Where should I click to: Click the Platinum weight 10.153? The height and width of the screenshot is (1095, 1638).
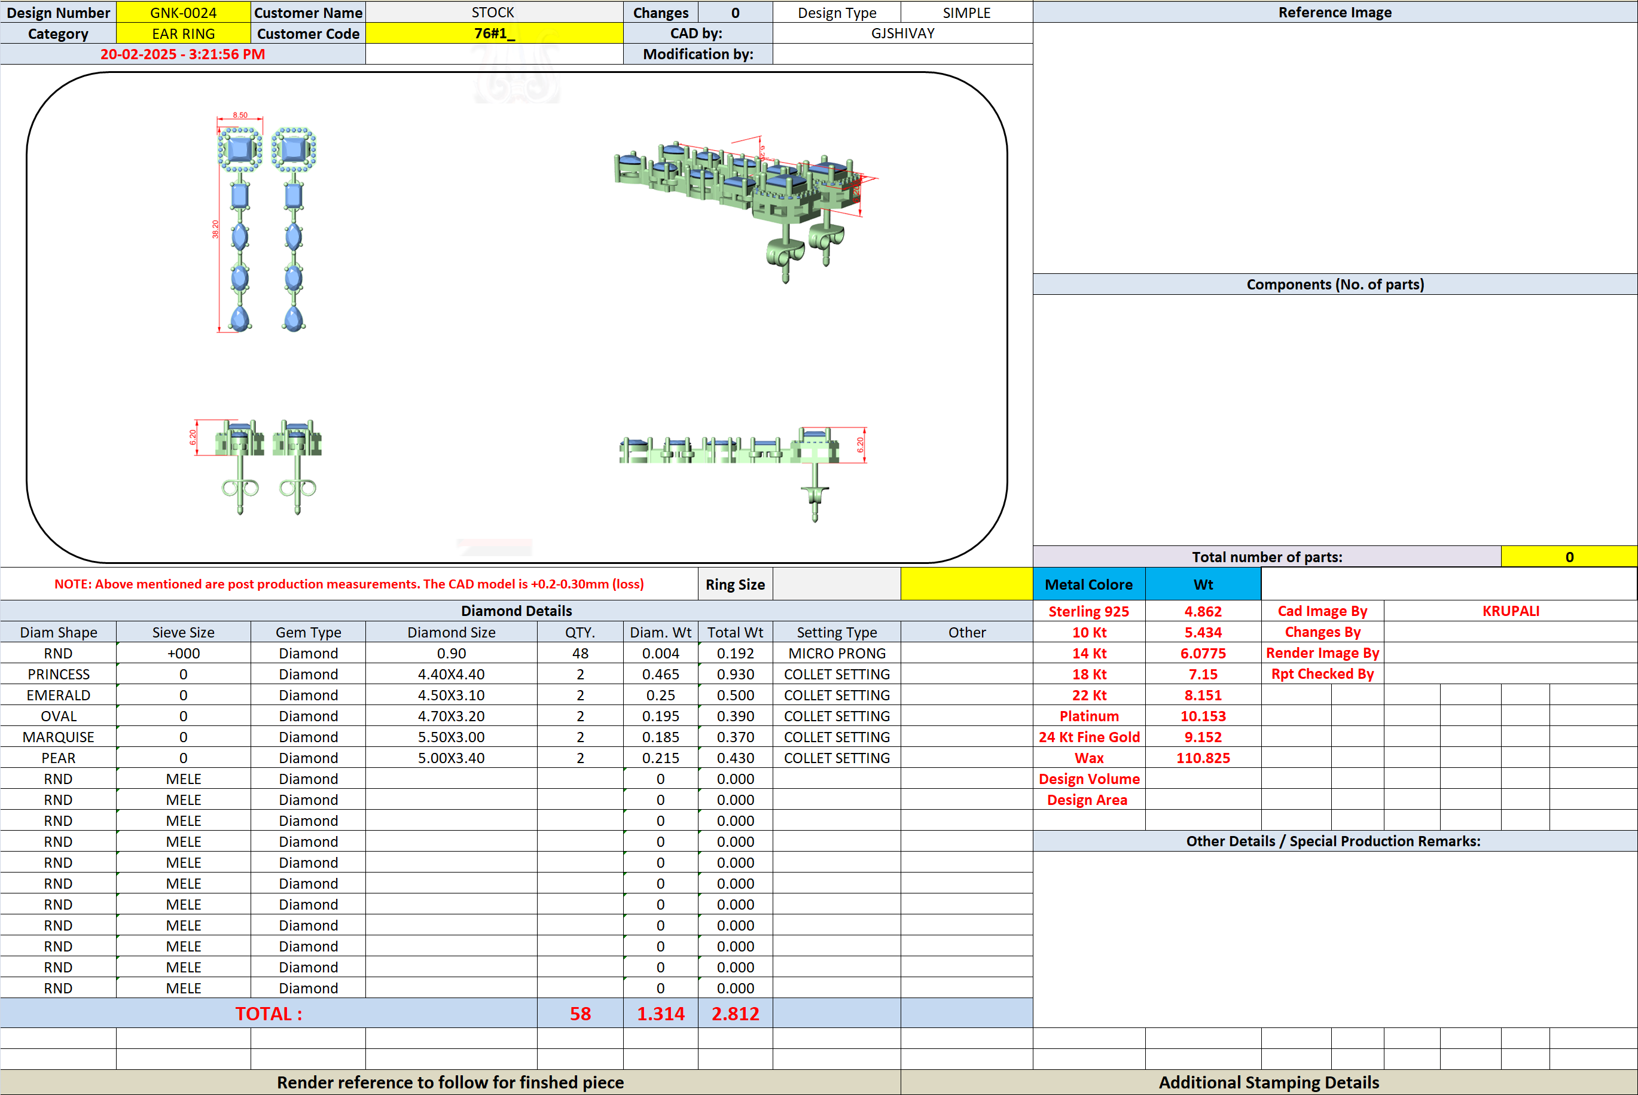(x=1203, y=716)
